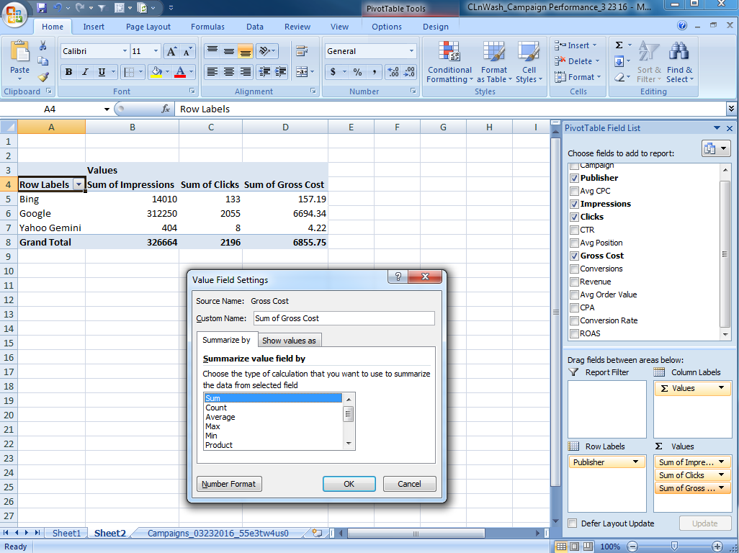Align text left
Screen dimensions: 739x553
point(212,72)
